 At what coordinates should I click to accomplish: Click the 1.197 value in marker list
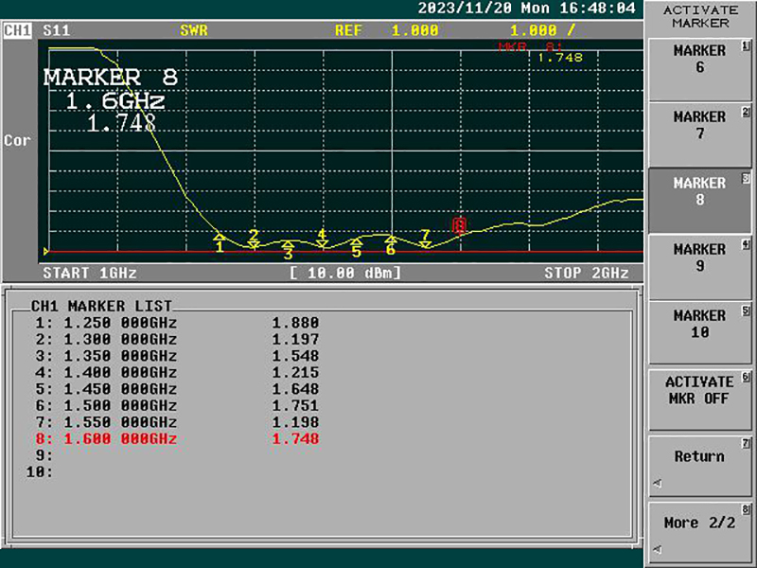295,339
